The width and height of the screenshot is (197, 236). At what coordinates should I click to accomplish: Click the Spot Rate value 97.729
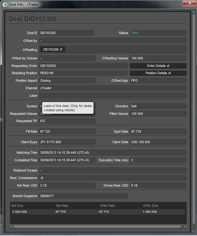[x=158, y=131]
